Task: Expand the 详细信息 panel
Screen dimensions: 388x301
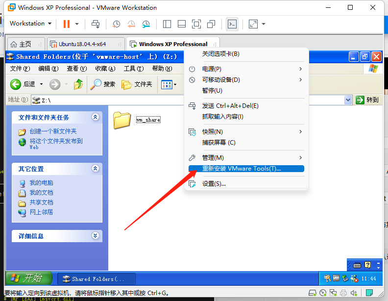Action: (95, 235)
